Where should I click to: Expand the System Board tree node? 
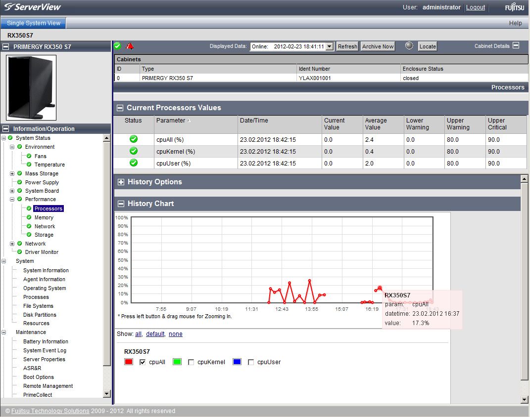click(12, 191)
